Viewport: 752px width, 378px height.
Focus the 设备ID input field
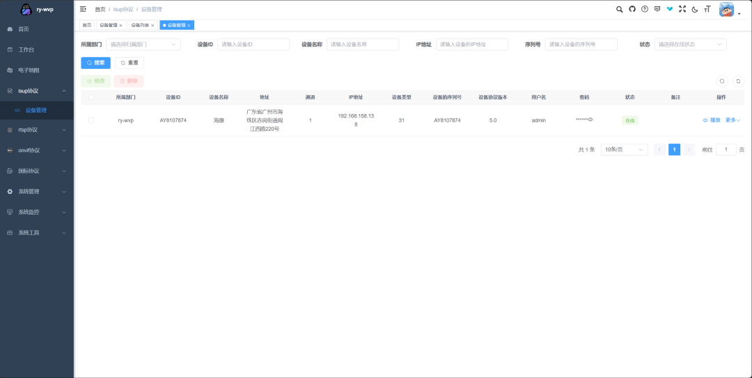(253, 44)
